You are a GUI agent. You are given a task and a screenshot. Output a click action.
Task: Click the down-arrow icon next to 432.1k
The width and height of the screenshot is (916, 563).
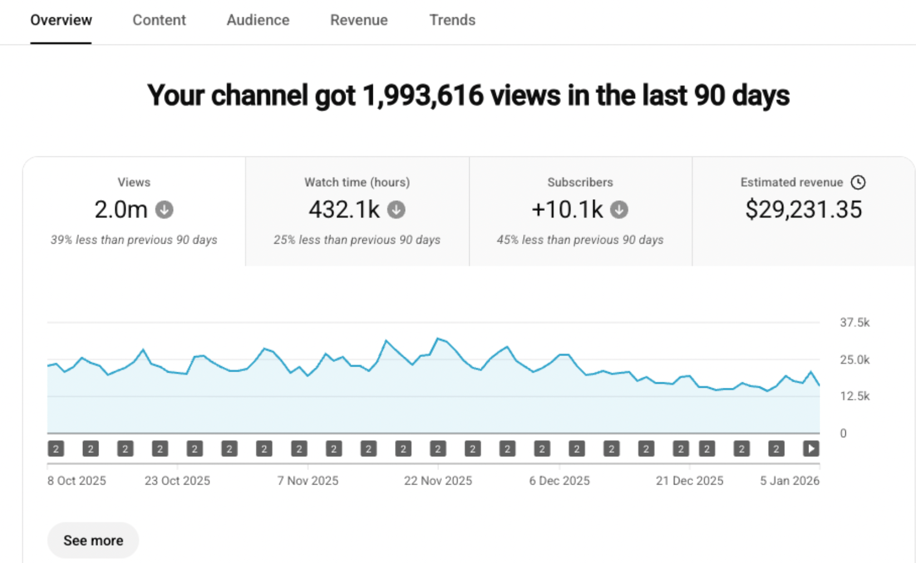coord(396,210)
